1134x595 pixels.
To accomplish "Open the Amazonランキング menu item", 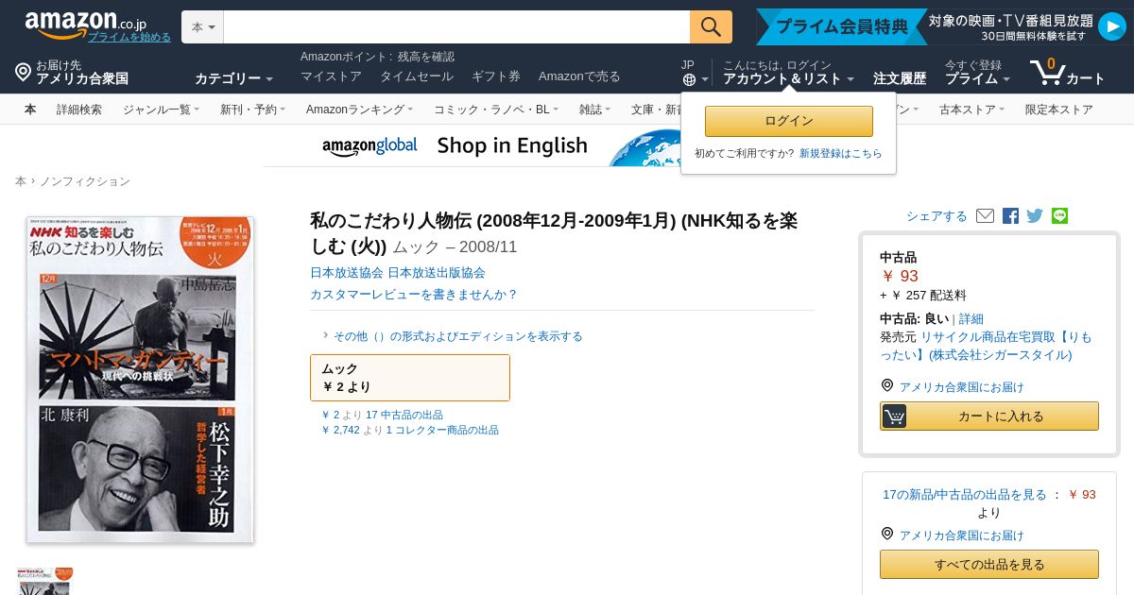I will click(x=359, y=110).
